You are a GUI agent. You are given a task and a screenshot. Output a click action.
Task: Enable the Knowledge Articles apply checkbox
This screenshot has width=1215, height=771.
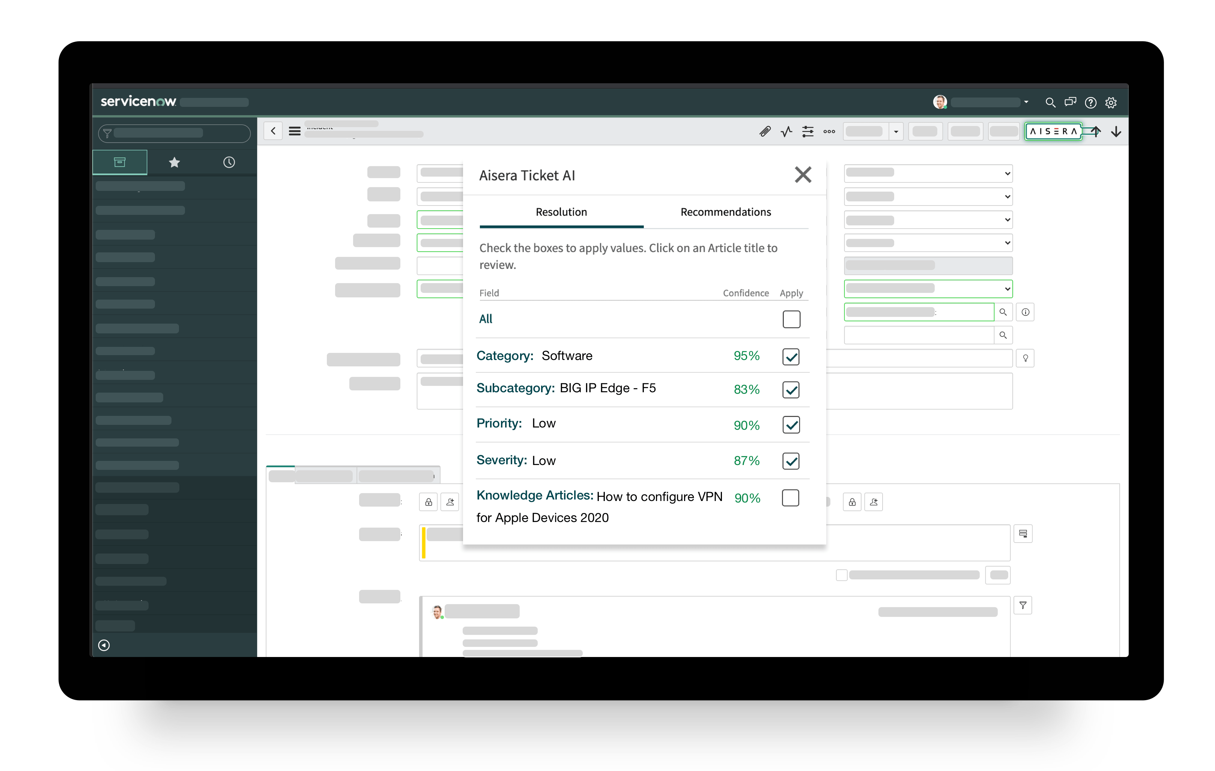(790, 498)
